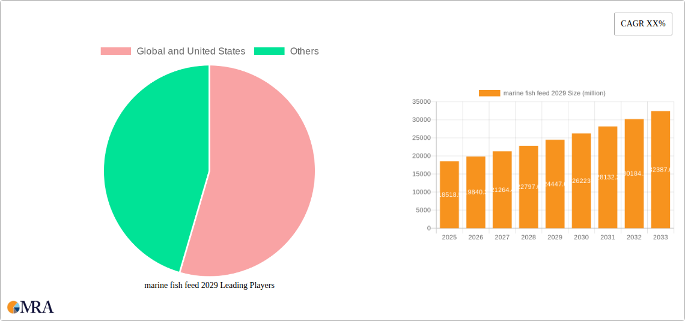Click the CAGR XX% button
The width and height of the screenshot is (685, 321).
click(x=643, y=24)
